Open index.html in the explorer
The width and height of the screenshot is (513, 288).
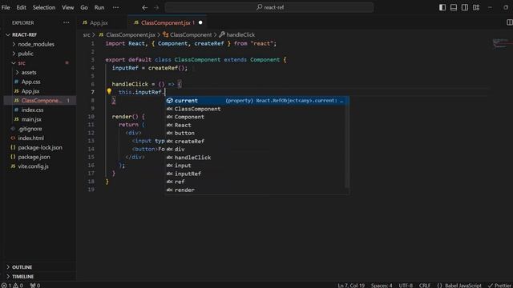[x=30, y=138]
